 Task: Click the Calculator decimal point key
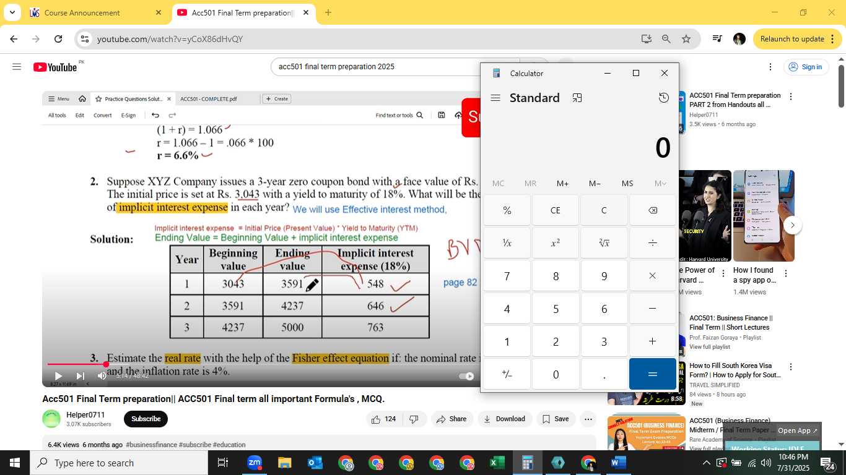click(x=604, y=374)
